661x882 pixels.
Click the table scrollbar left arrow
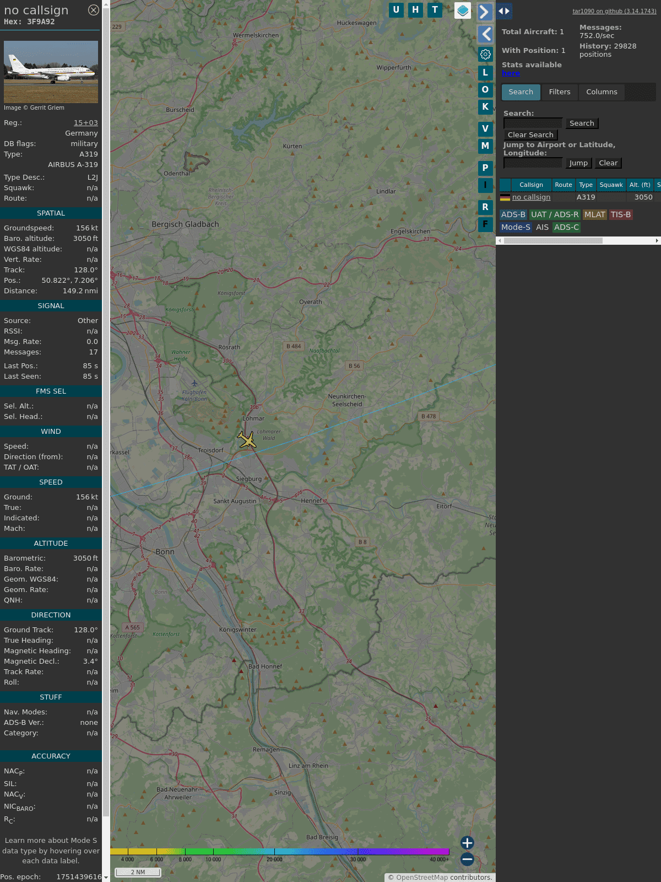point(500,241)
